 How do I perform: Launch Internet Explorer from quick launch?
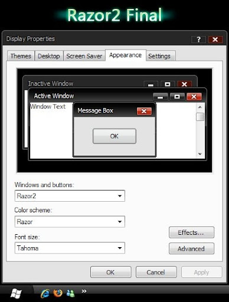pyautogui.click(x=45, y=294)
